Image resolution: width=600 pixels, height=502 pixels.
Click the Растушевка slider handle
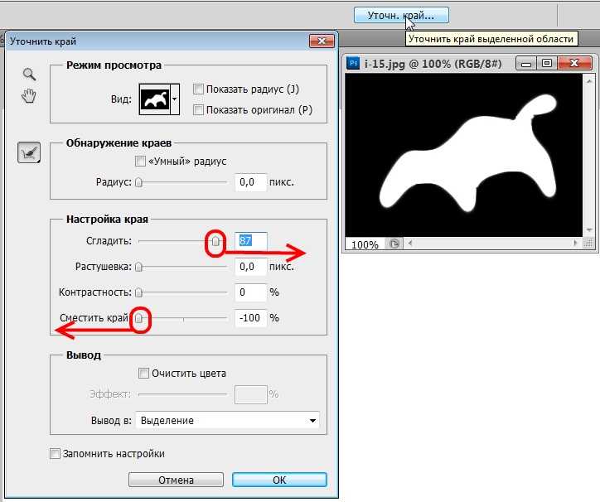pos(139,267)
